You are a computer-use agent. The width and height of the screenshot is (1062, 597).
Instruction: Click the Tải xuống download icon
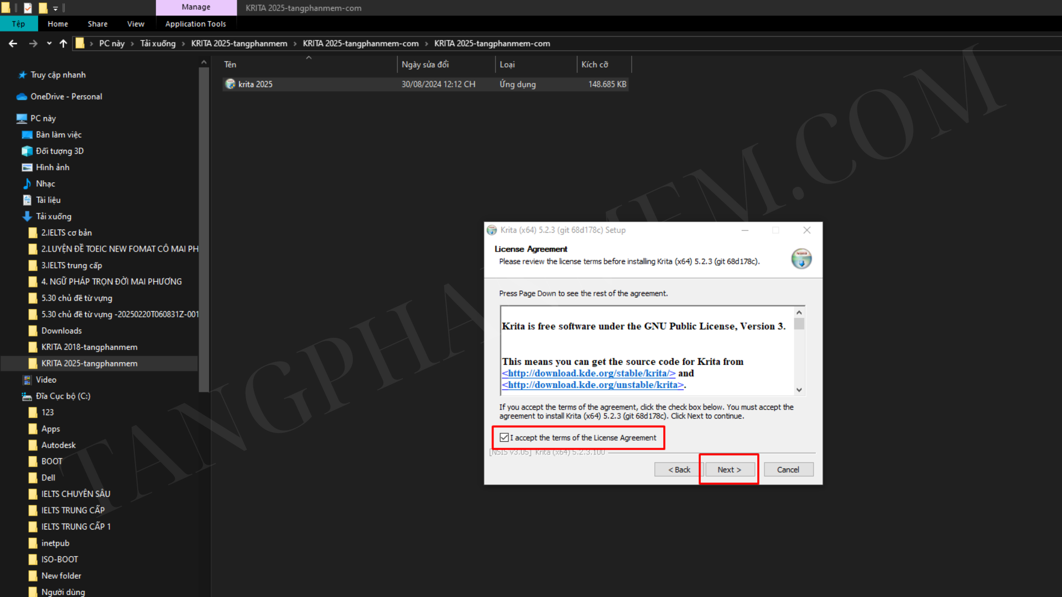pos(27,216)
